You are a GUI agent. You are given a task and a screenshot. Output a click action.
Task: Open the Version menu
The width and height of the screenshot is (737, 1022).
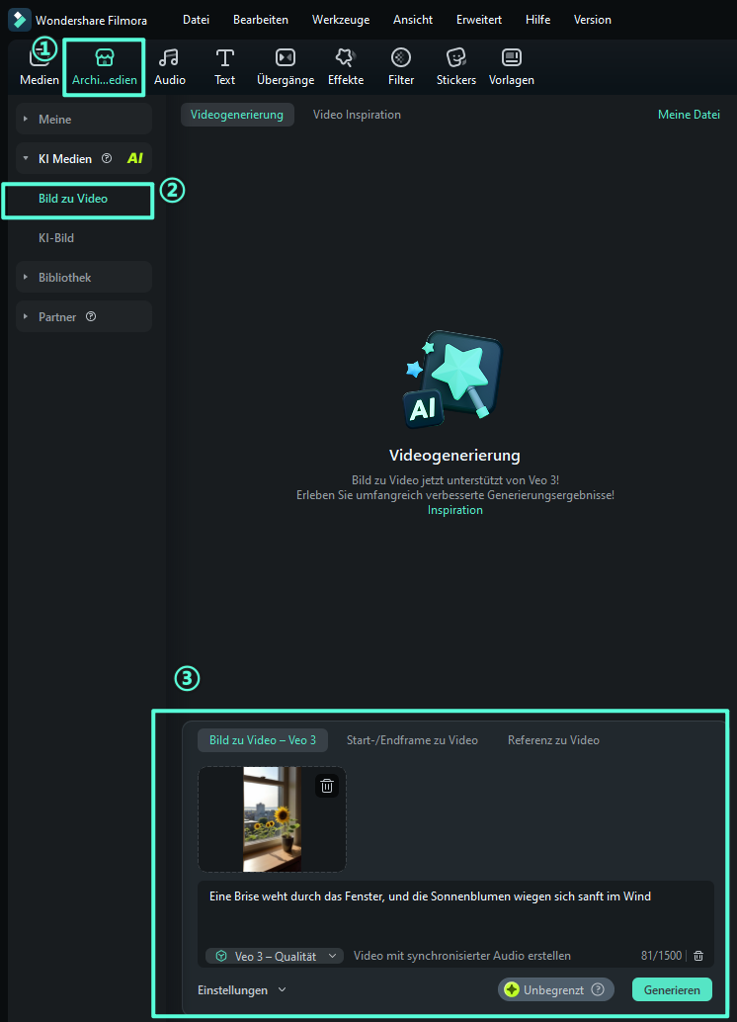coord(593,20)
